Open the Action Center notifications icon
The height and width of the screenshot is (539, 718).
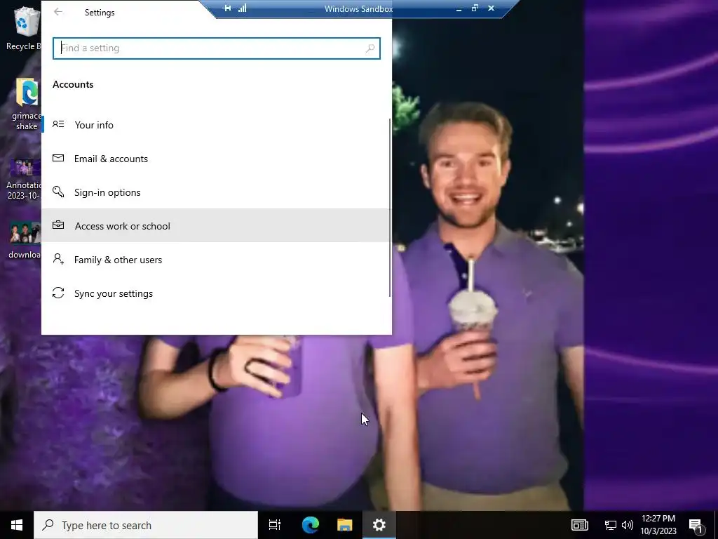pos(696,525)
